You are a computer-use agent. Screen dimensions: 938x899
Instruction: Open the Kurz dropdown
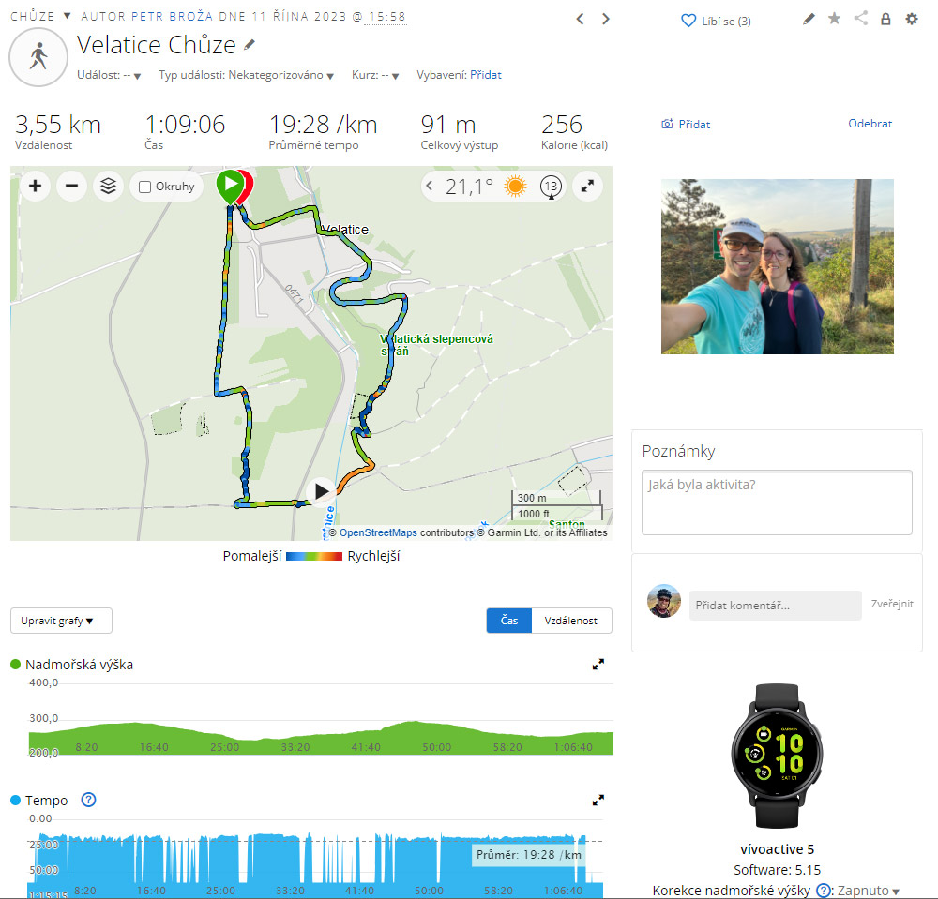[x=375, y=75]
